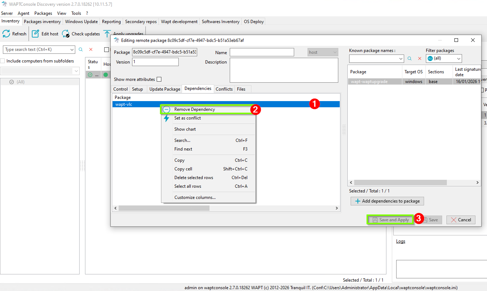Switch to the Conflicts tab
The image size is (487, 291).
(224, 89)
